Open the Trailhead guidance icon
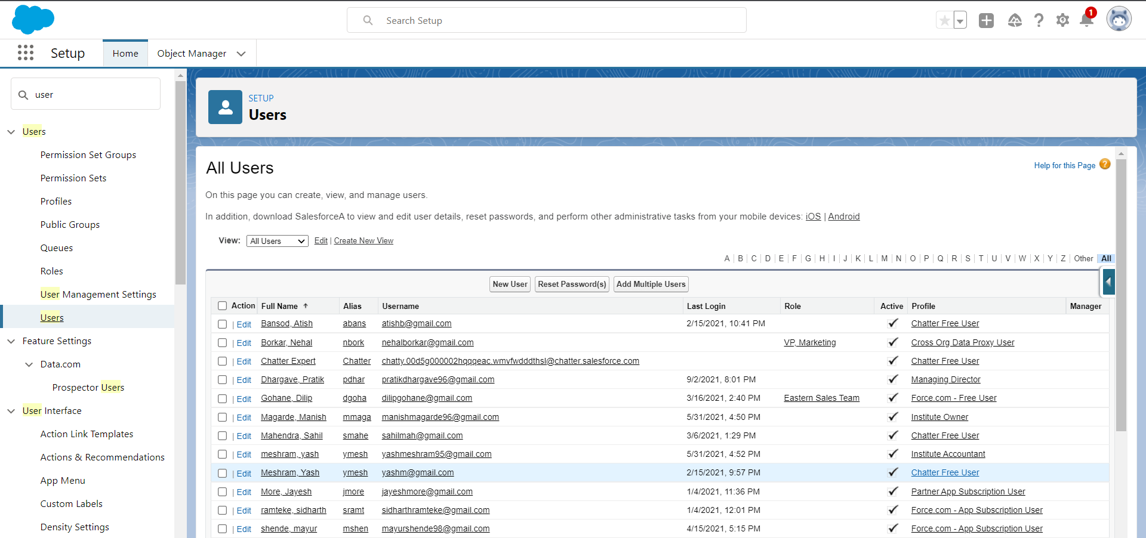The width and height of the screenshot is (1146, 538). point(1015,21)
